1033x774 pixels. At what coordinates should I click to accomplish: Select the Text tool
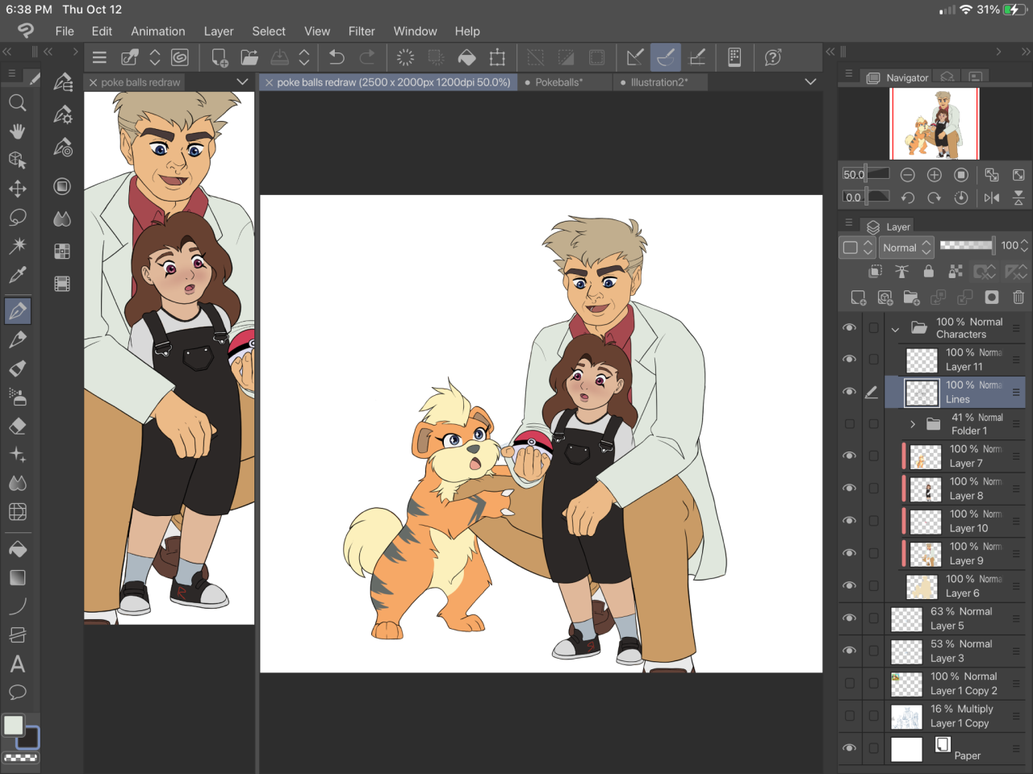point(17,664)
